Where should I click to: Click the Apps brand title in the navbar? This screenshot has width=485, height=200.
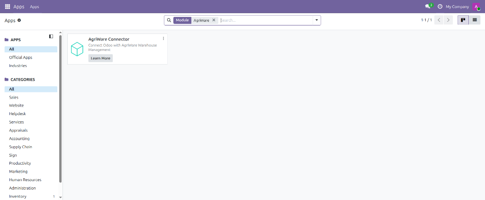[x=19, y=7]
